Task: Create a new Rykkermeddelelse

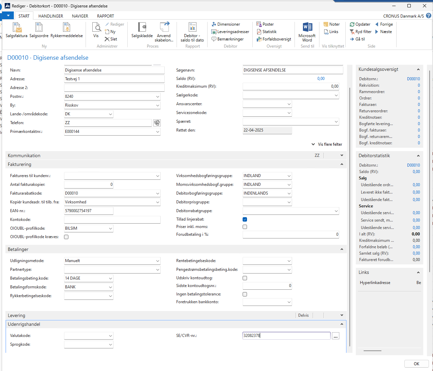Action: [x=67, y=30]
